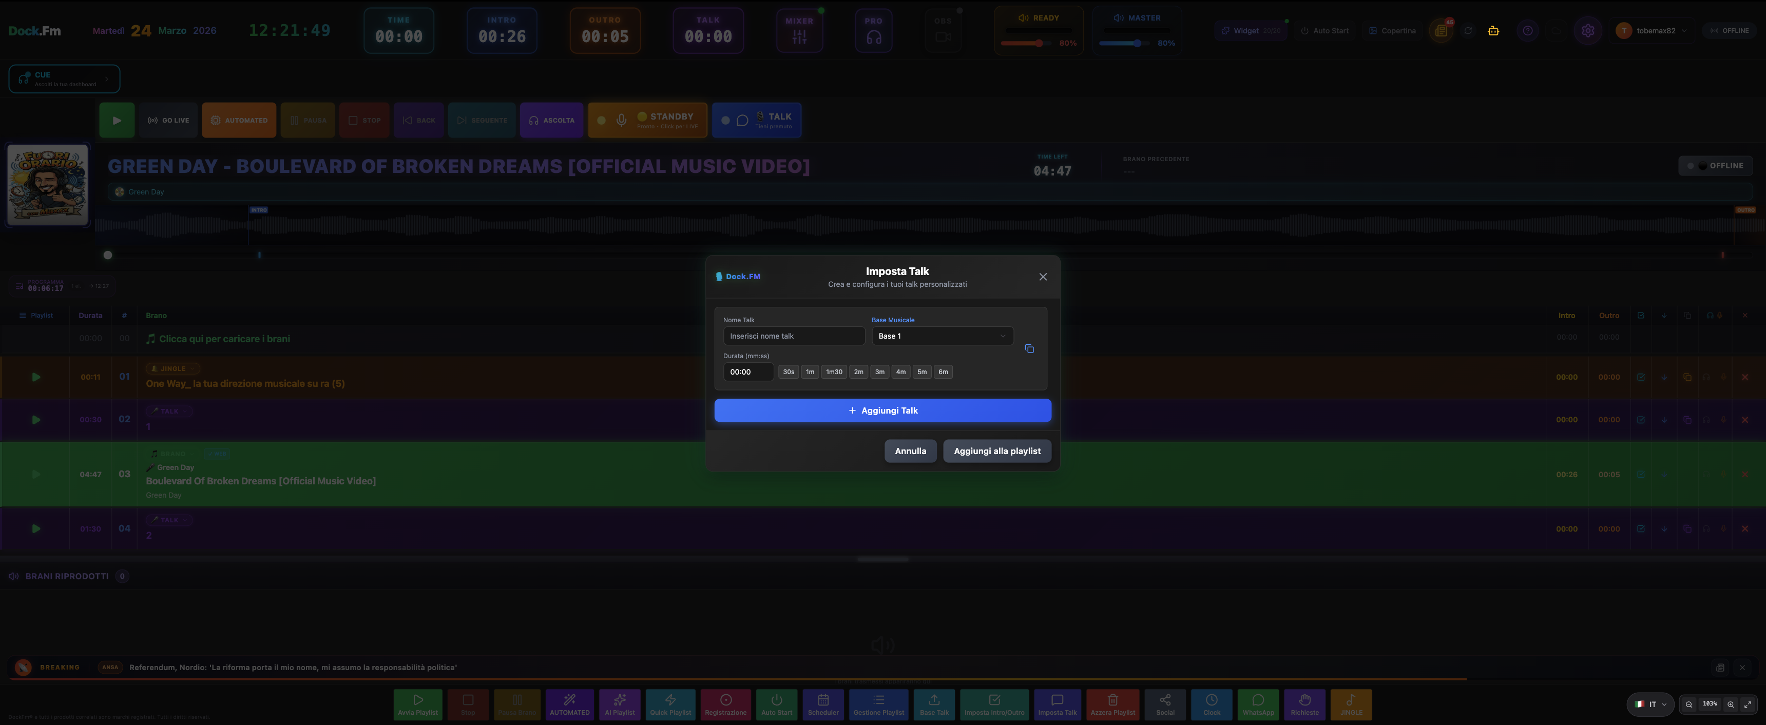The height and width of the screenshot is (725, 1766).
Task: Toggle the AUTOMATED mode button at top
Action: (239, 121)
